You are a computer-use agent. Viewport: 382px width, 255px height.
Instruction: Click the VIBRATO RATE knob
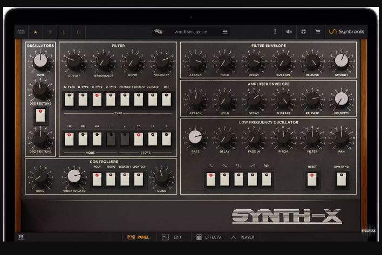tap(74, 176)
